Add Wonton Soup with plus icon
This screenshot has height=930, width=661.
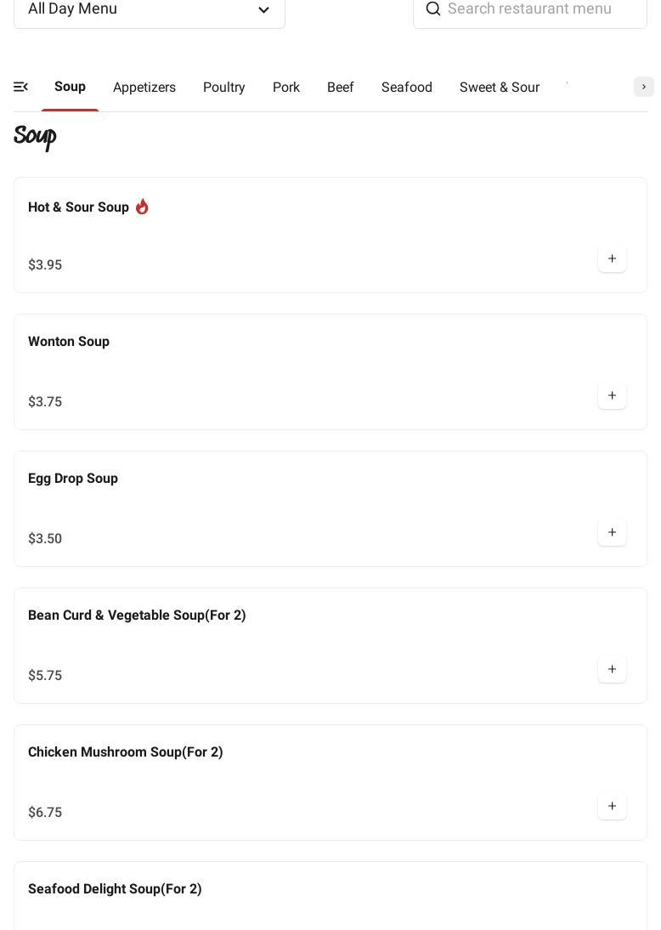coord(612,395)
